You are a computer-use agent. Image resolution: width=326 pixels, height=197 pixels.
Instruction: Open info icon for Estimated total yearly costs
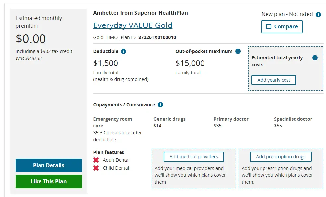pyautogui.click(x=315, y=58)
